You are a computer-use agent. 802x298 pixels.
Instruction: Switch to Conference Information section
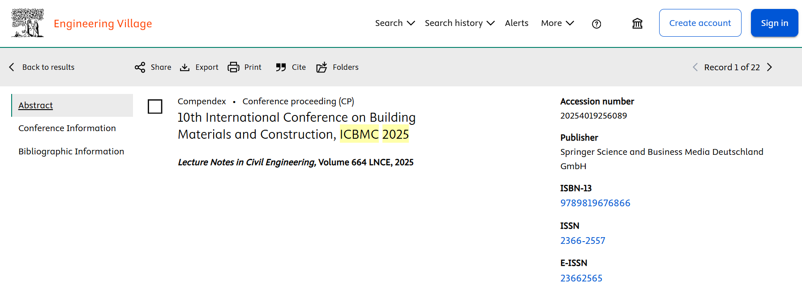coord(67,128)
